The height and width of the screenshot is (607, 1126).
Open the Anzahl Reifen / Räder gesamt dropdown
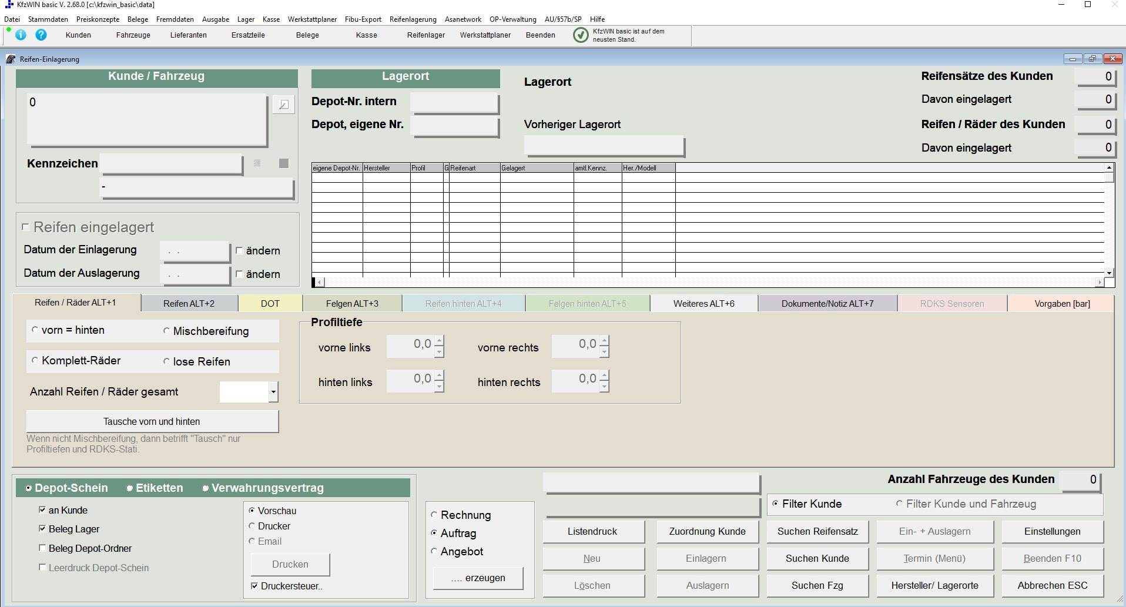pos(273,392)
